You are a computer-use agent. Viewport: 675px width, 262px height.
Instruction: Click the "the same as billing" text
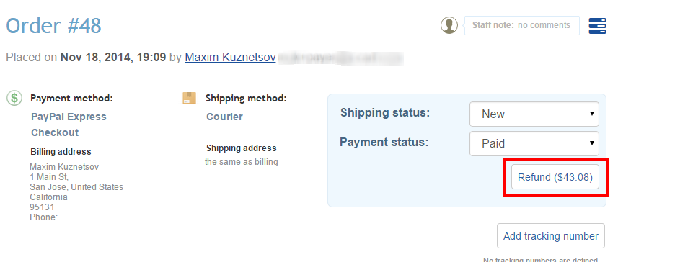tap(242, 162)
